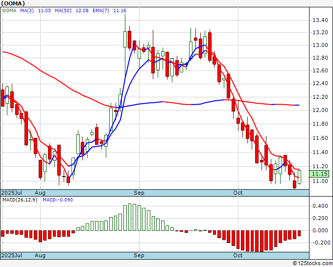Click the last green candlestick on the chart
333x267 pixels.
click(299, 177)
